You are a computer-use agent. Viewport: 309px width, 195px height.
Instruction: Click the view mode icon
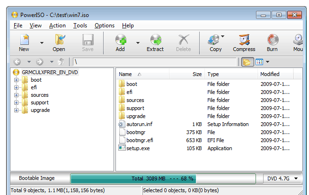259,62
